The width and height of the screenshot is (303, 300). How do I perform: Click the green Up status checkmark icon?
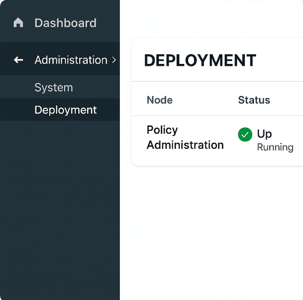[x=245, y=135]
